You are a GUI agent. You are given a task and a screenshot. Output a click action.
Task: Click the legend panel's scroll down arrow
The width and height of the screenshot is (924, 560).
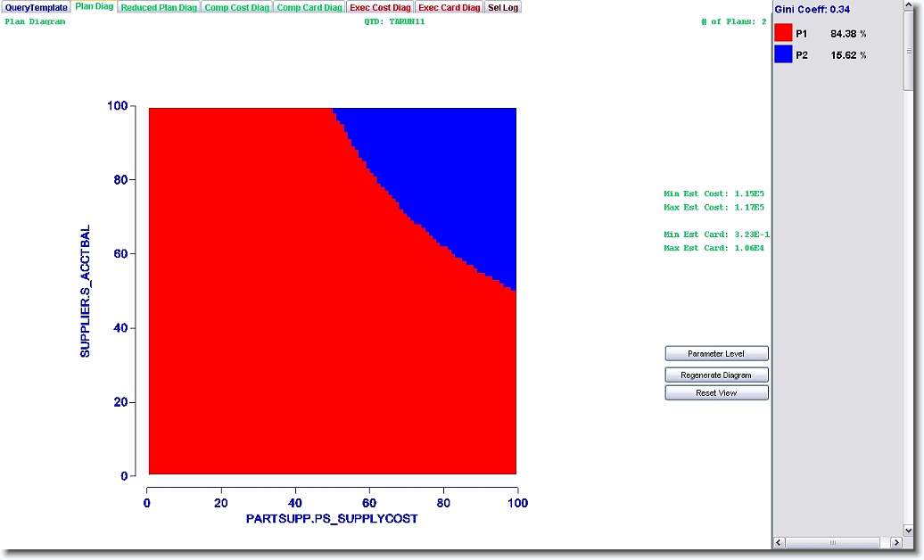tap(909, 530)
